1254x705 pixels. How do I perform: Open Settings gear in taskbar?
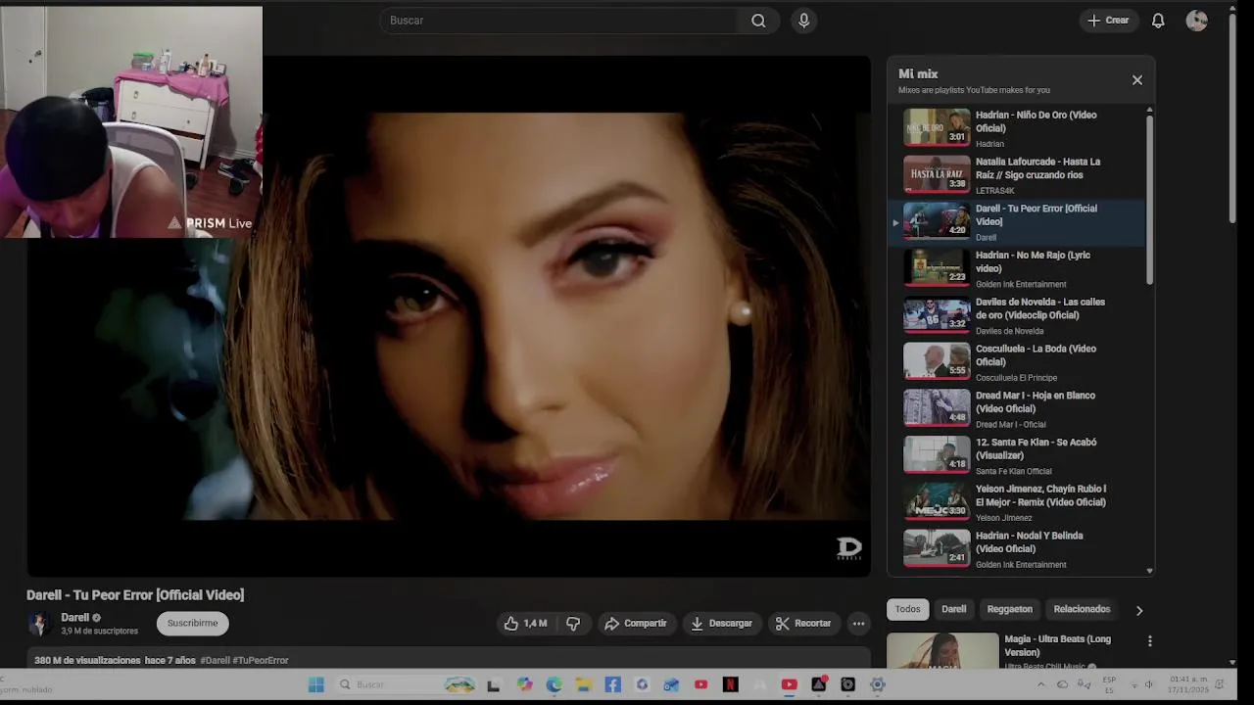877,685
